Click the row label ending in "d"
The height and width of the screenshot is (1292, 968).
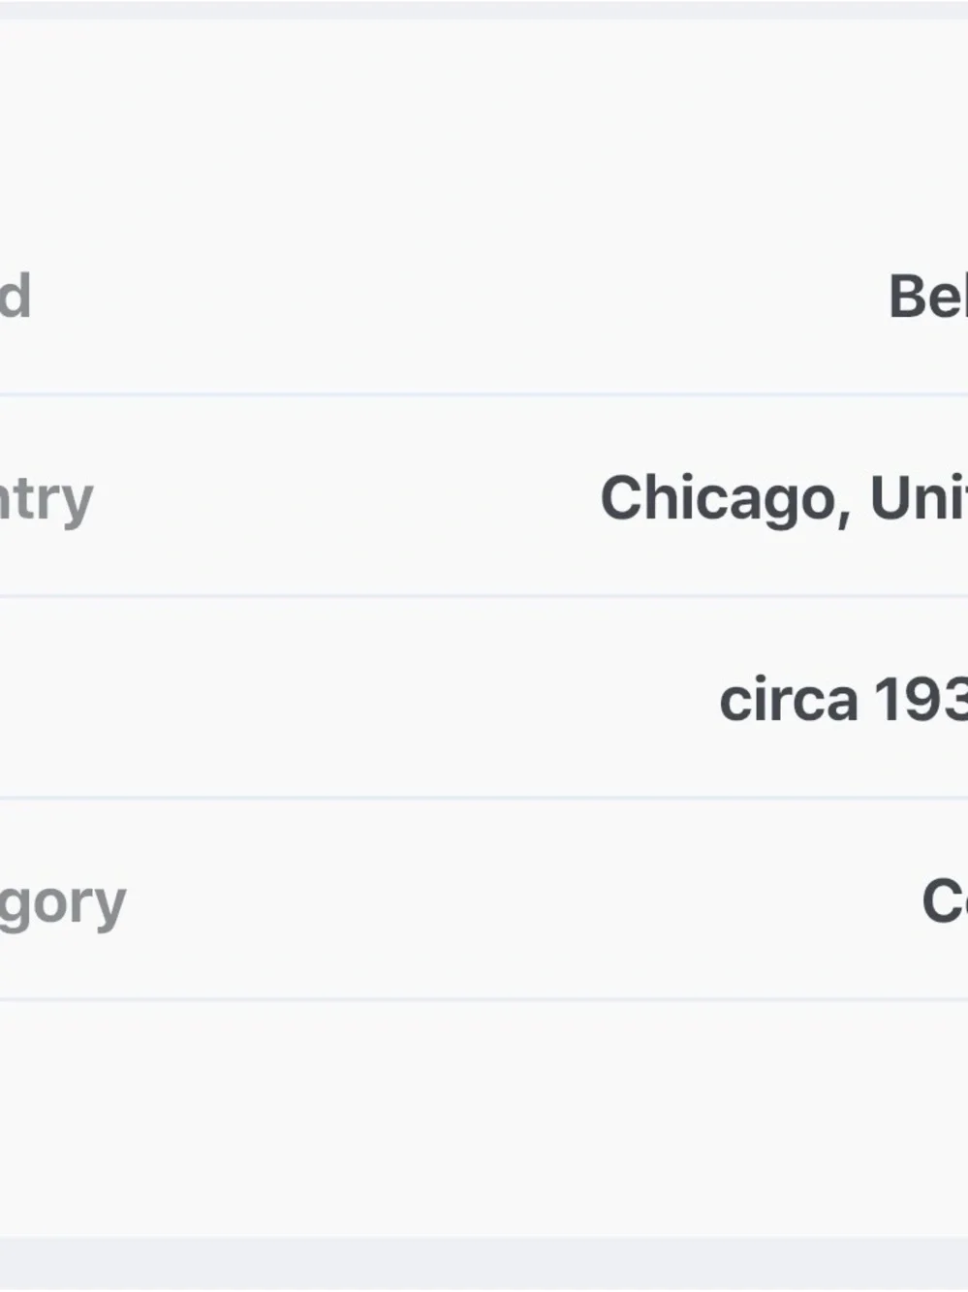point(16,296)
